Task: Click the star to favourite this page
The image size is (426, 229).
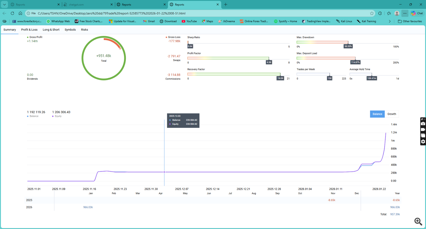Action: pyautogui.click(x=372, y=13)
